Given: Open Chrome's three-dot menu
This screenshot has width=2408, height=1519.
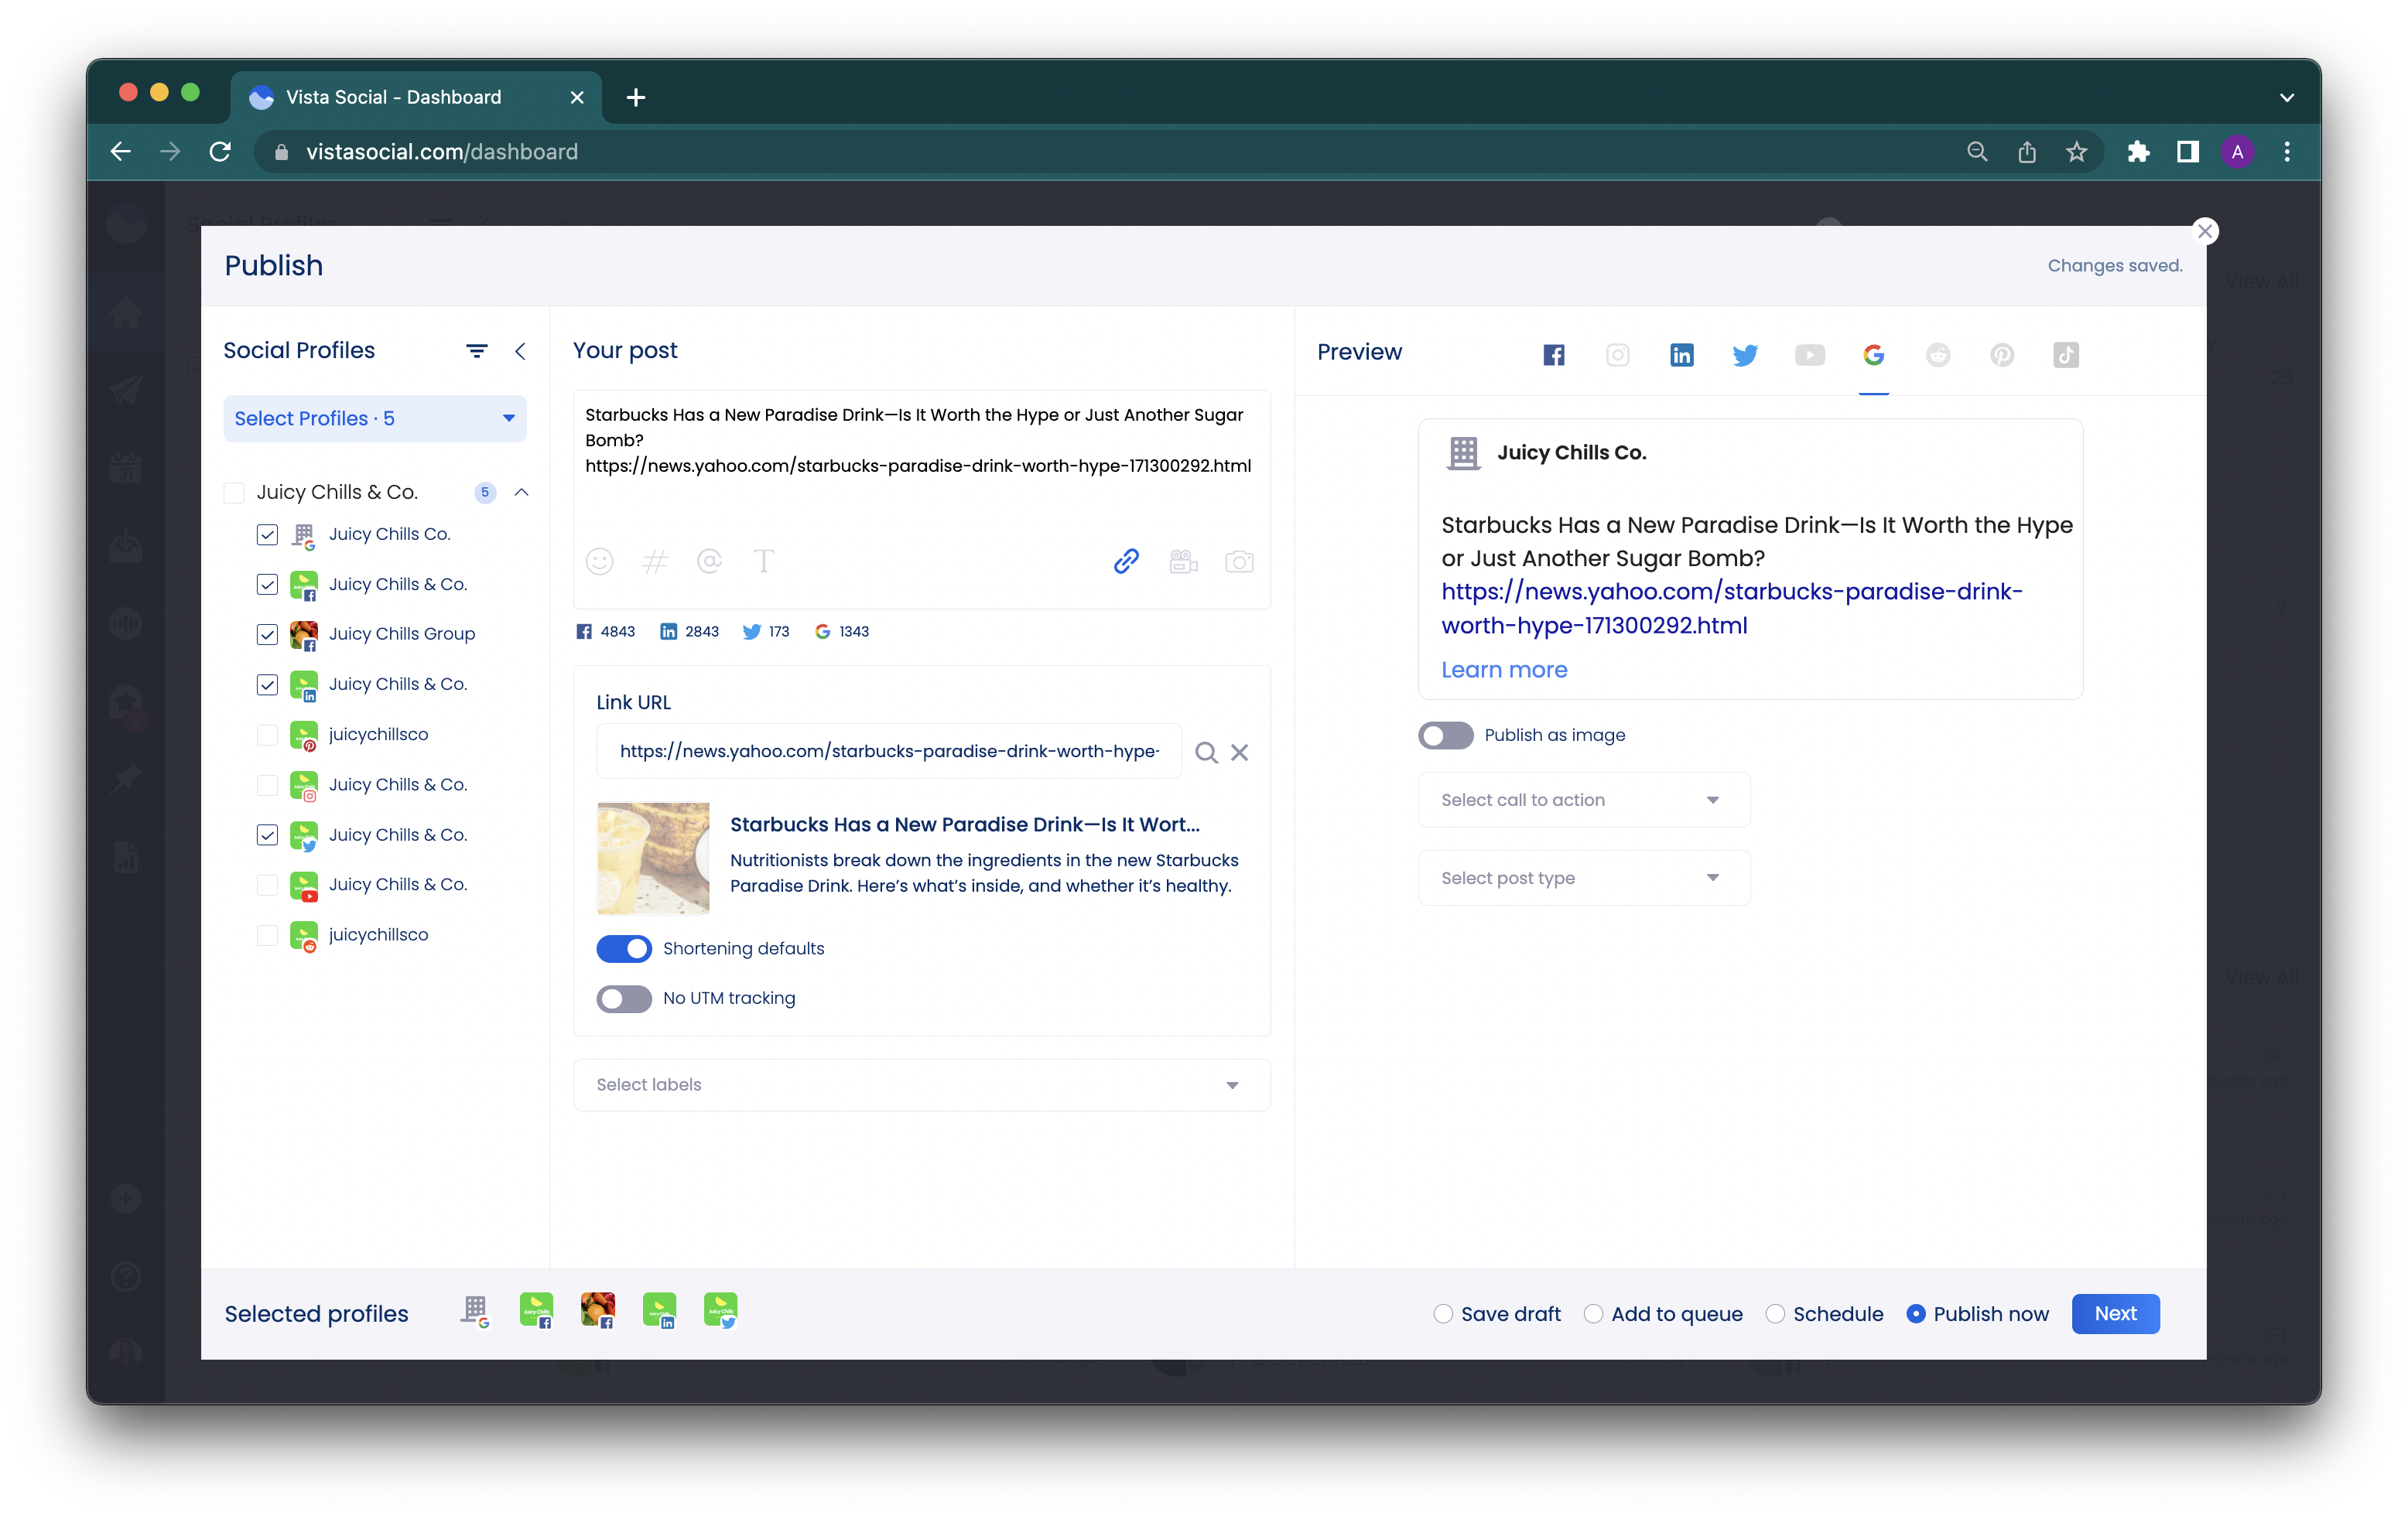Looking at the screenshot, I should 2287,152.
